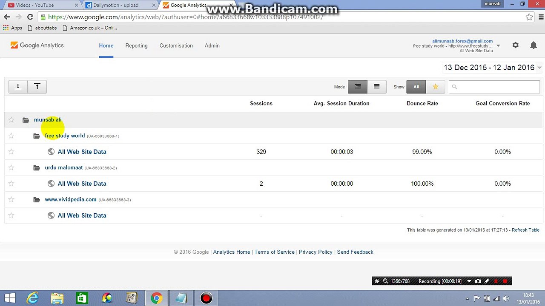Open Bandicam recorder from taskbar
Screen dimensions: 545x306
tap(206, 298)
